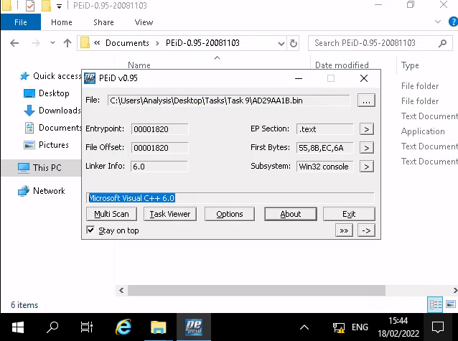Click the Explorer up-arrow navigation button
The width and height of the screenshot is (458, 341).
point(67,43)
